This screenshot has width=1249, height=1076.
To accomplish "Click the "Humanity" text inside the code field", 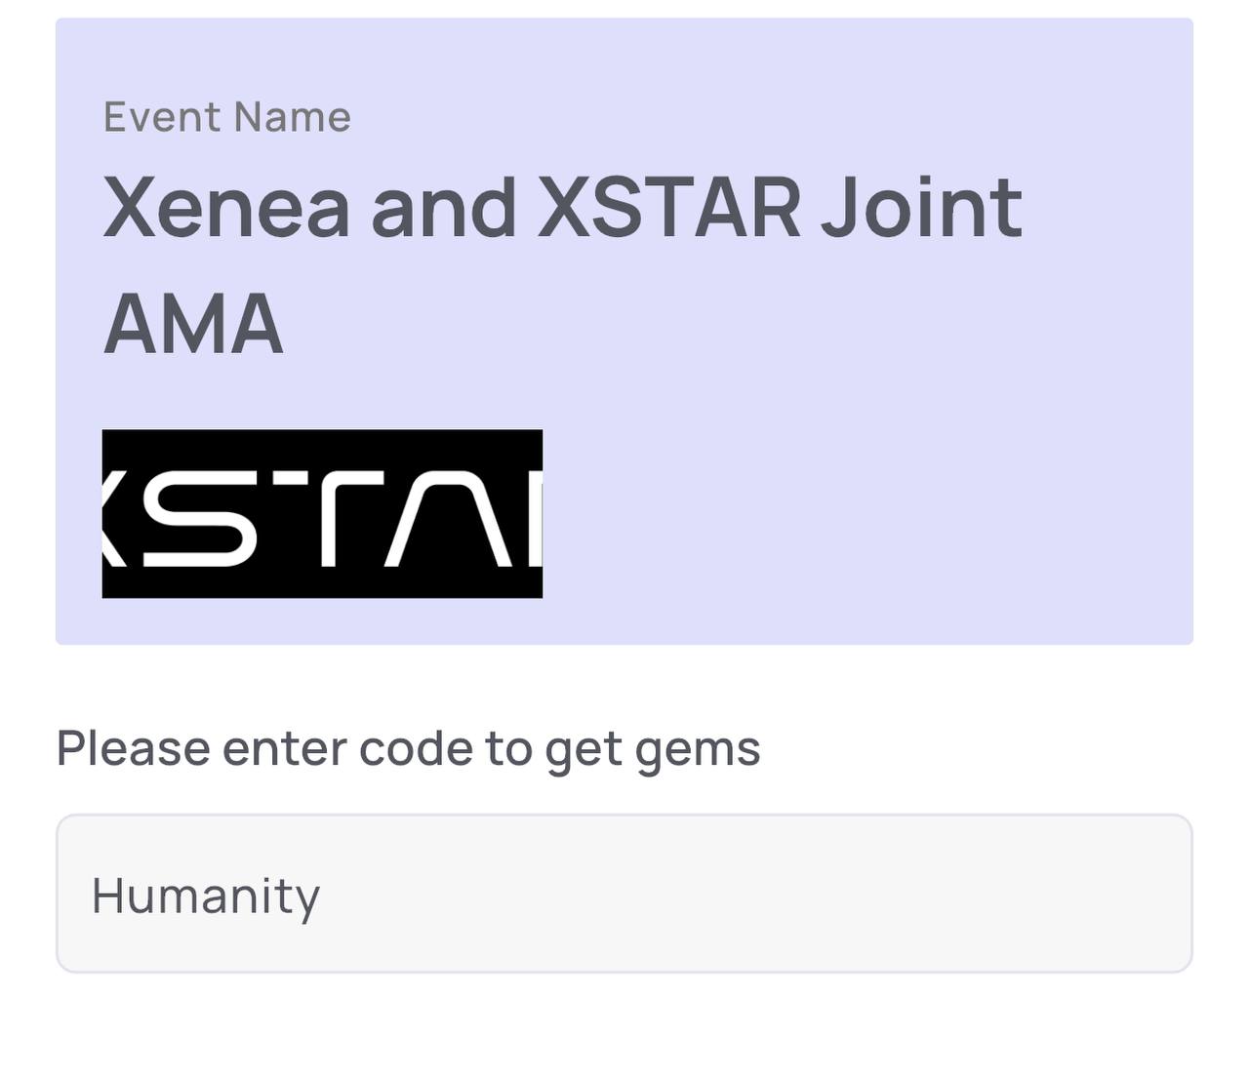I will pyautogui.click(x=206, y=896).
